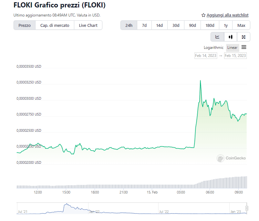Choose the 14d time range
Viewport: 259px width, 221px height.
pyautogui.click(x=160, y=25)
